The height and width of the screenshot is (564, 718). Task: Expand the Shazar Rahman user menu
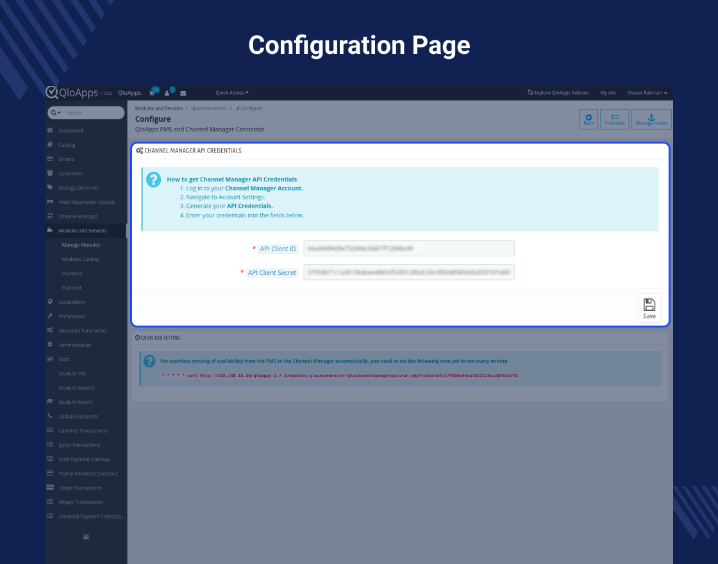647,92
